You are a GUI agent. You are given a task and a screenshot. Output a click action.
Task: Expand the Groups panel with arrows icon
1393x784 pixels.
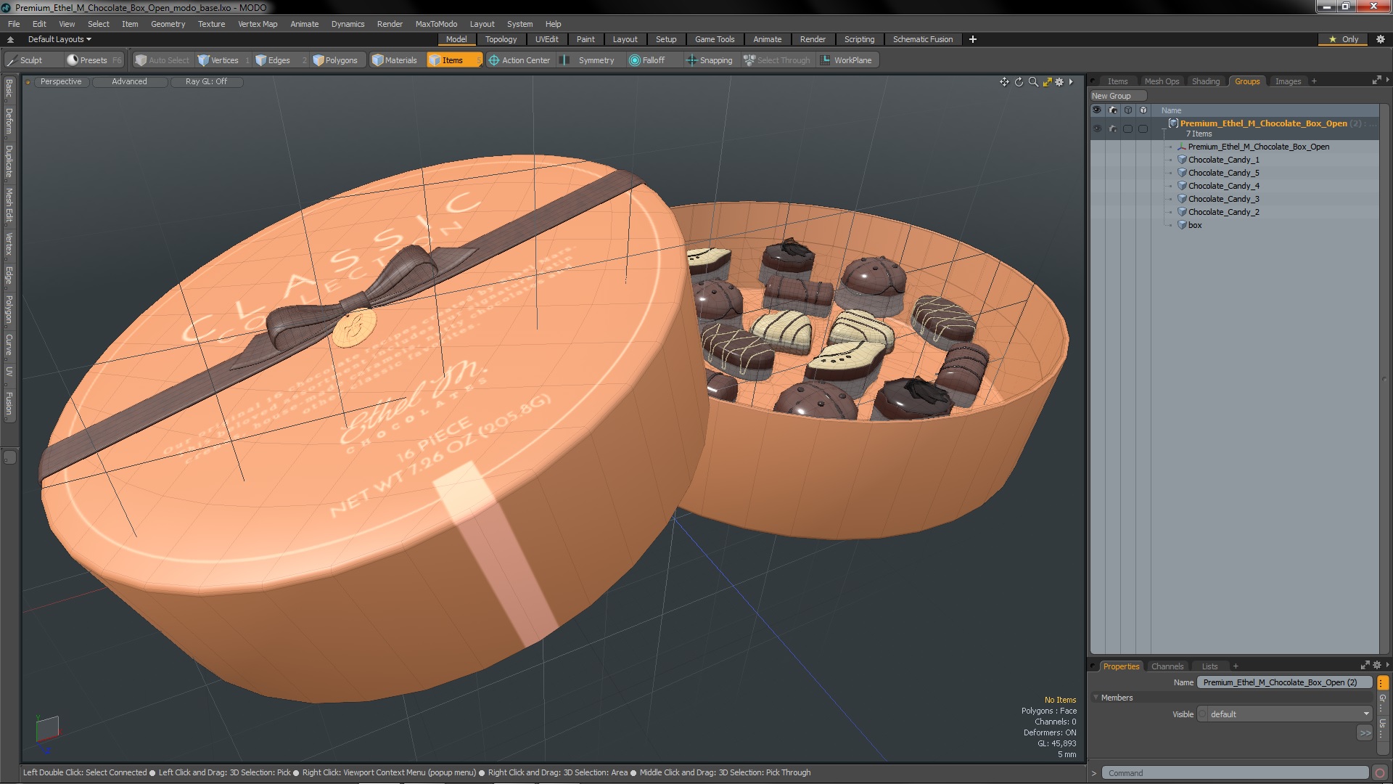(1376, 81)
